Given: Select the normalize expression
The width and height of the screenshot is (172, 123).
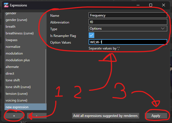Looking at the screenshot, I should (26, 47).
